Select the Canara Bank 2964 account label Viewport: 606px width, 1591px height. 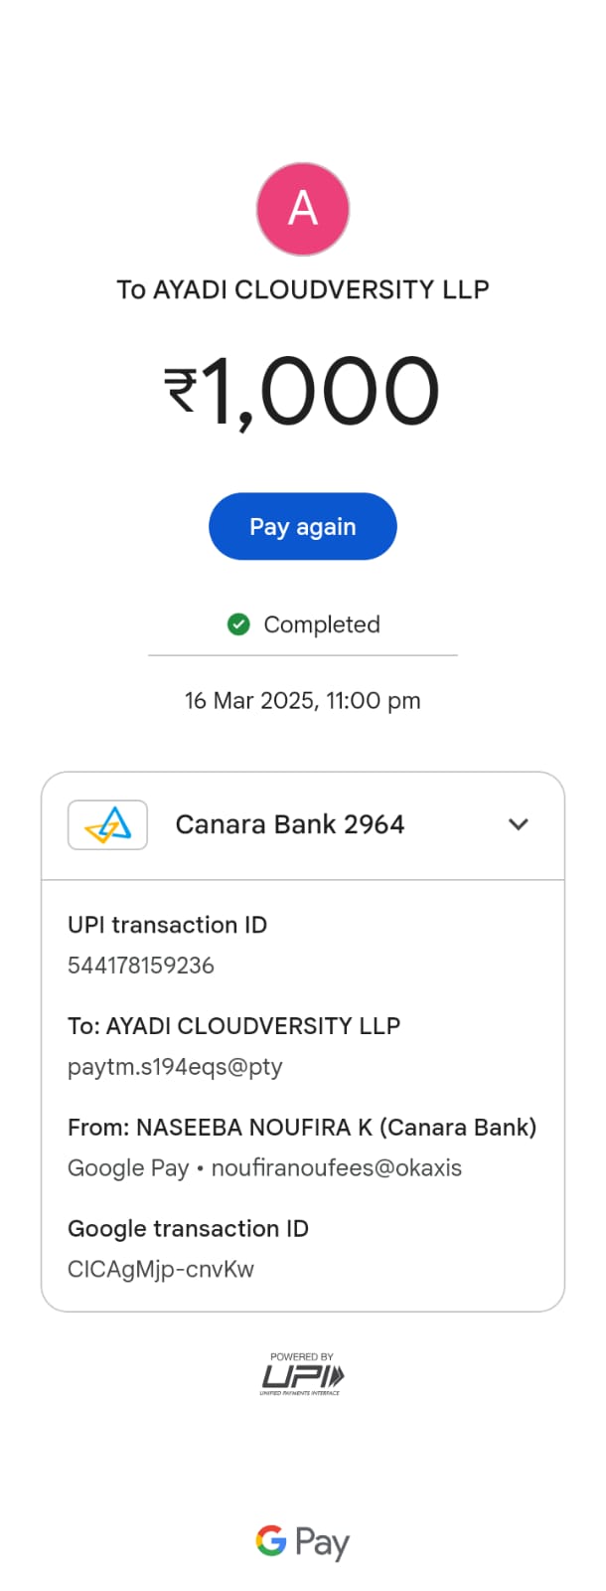(289, 824)
